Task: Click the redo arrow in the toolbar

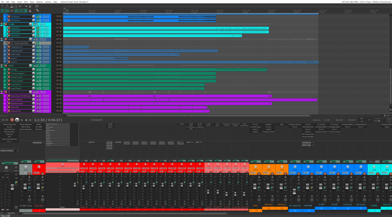Action: 25,6
